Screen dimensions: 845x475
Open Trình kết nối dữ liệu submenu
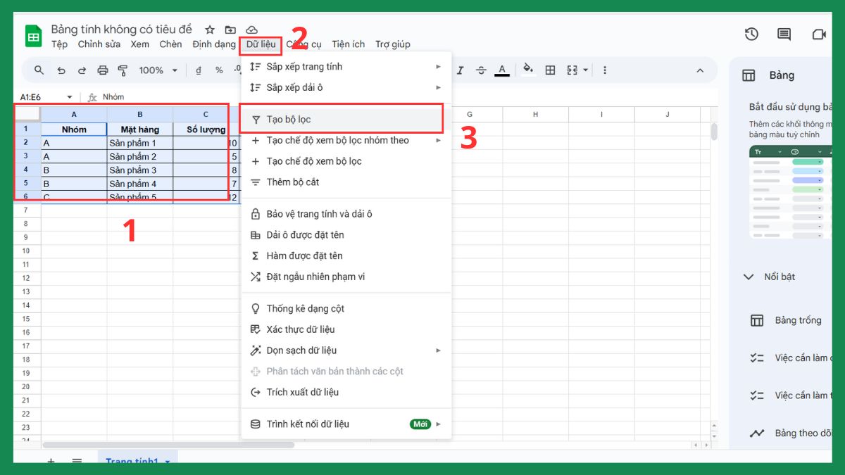(x=346, y=424)
